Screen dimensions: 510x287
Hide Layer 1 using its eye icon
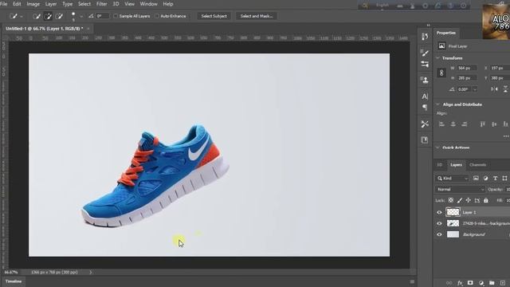(439, 213)
